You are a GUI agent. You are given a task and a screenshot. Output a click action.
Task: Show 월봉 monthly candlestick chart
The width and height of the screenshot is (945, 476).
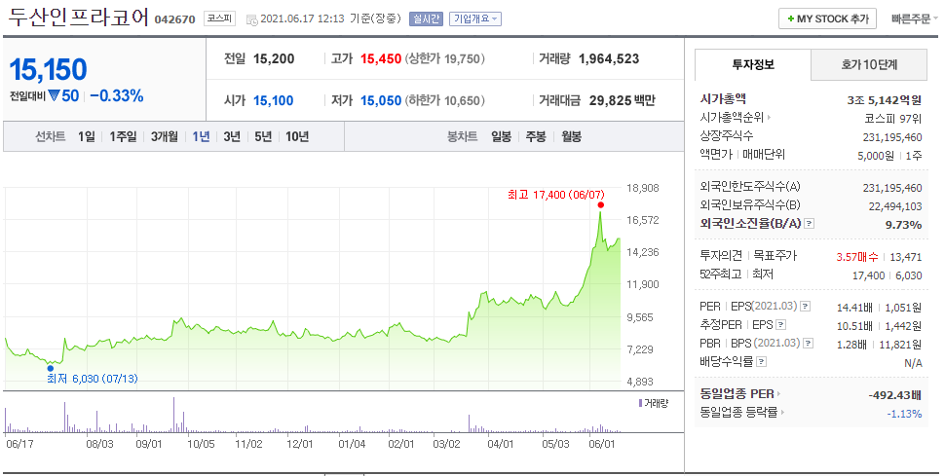tap(571, 137)
